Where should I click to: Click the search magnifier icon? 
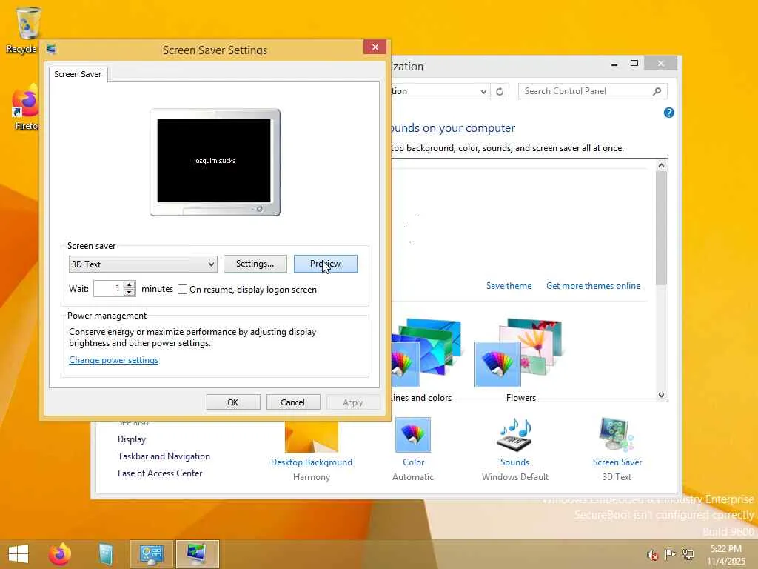tap(657, 91)
